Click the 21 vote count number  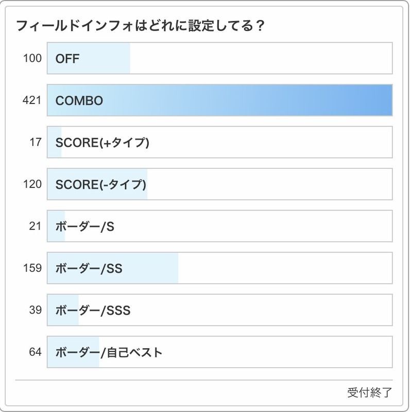[35, 226]
